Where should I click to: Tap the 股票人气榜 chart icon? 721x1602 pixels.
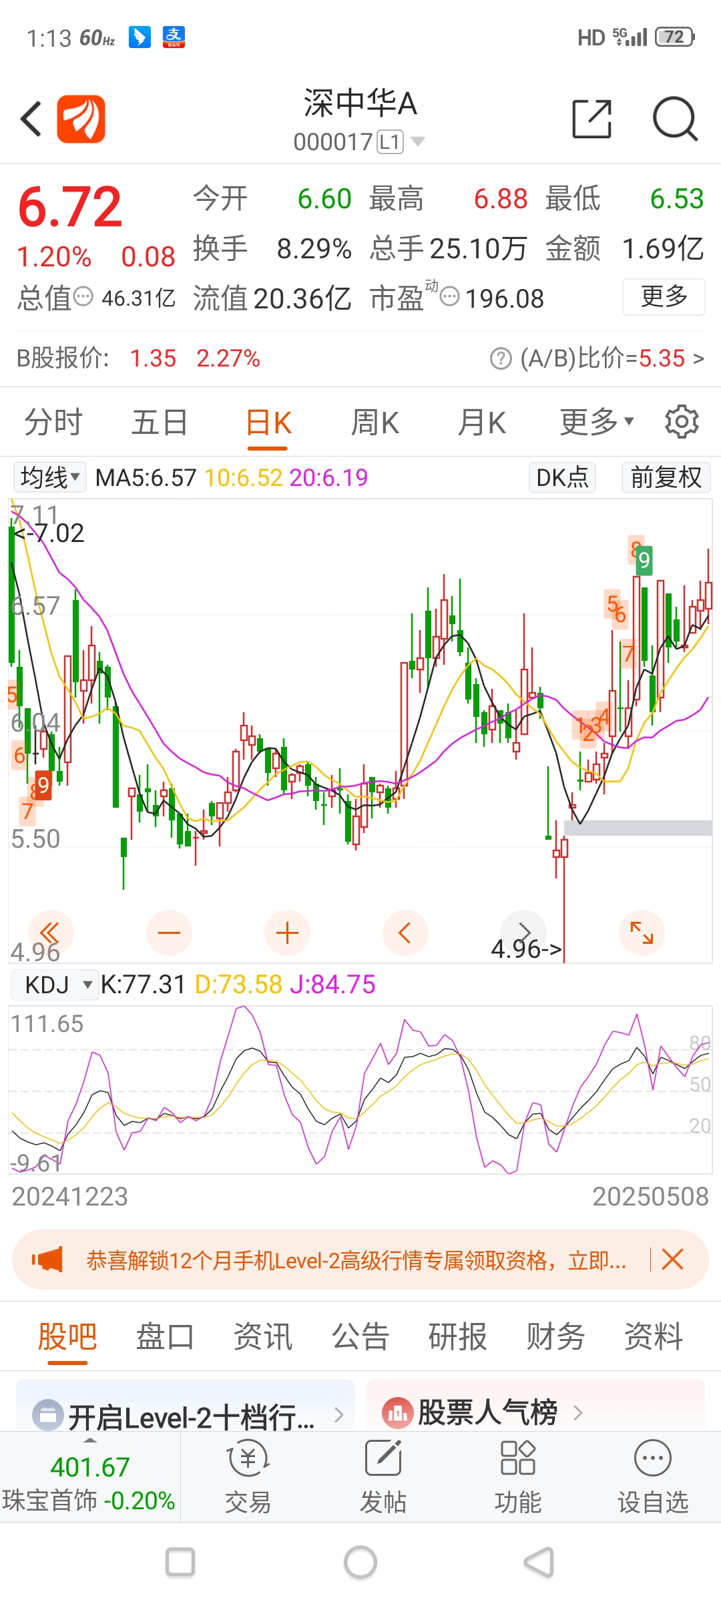[x=397, y=1412]
